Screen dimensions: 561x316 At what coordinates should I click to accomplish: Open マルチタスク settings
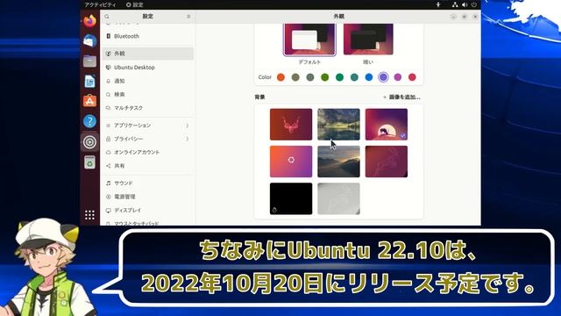point(148,108)
